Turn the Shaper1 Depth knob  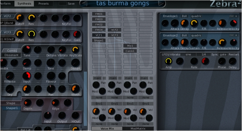[28, 103]
